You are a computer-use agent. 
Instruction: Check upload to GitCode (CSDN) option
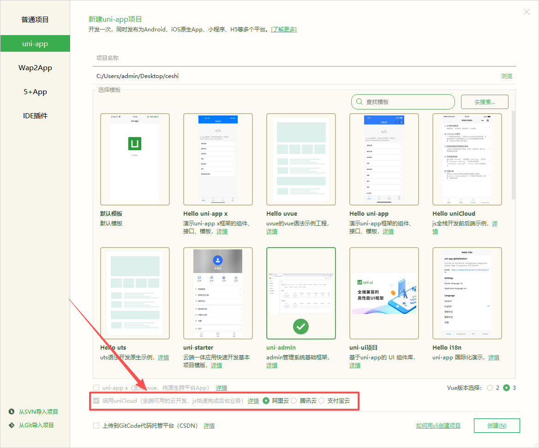pos(96,426)
